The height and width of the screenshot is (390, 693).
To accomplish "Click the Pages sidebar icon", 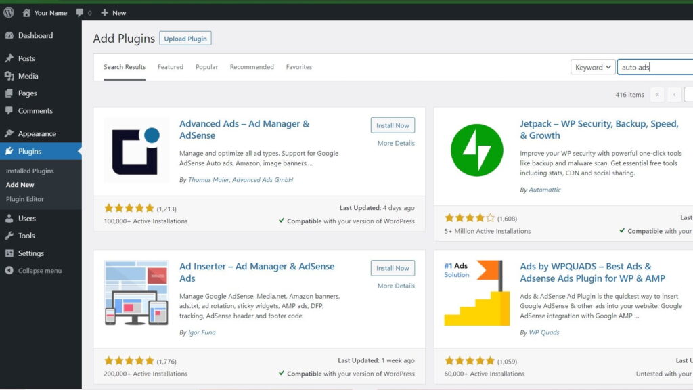I will click(9, 93).
